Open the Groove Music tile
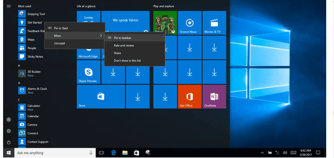This screenshot has width=334, height=158. click(x=189, y=23)
